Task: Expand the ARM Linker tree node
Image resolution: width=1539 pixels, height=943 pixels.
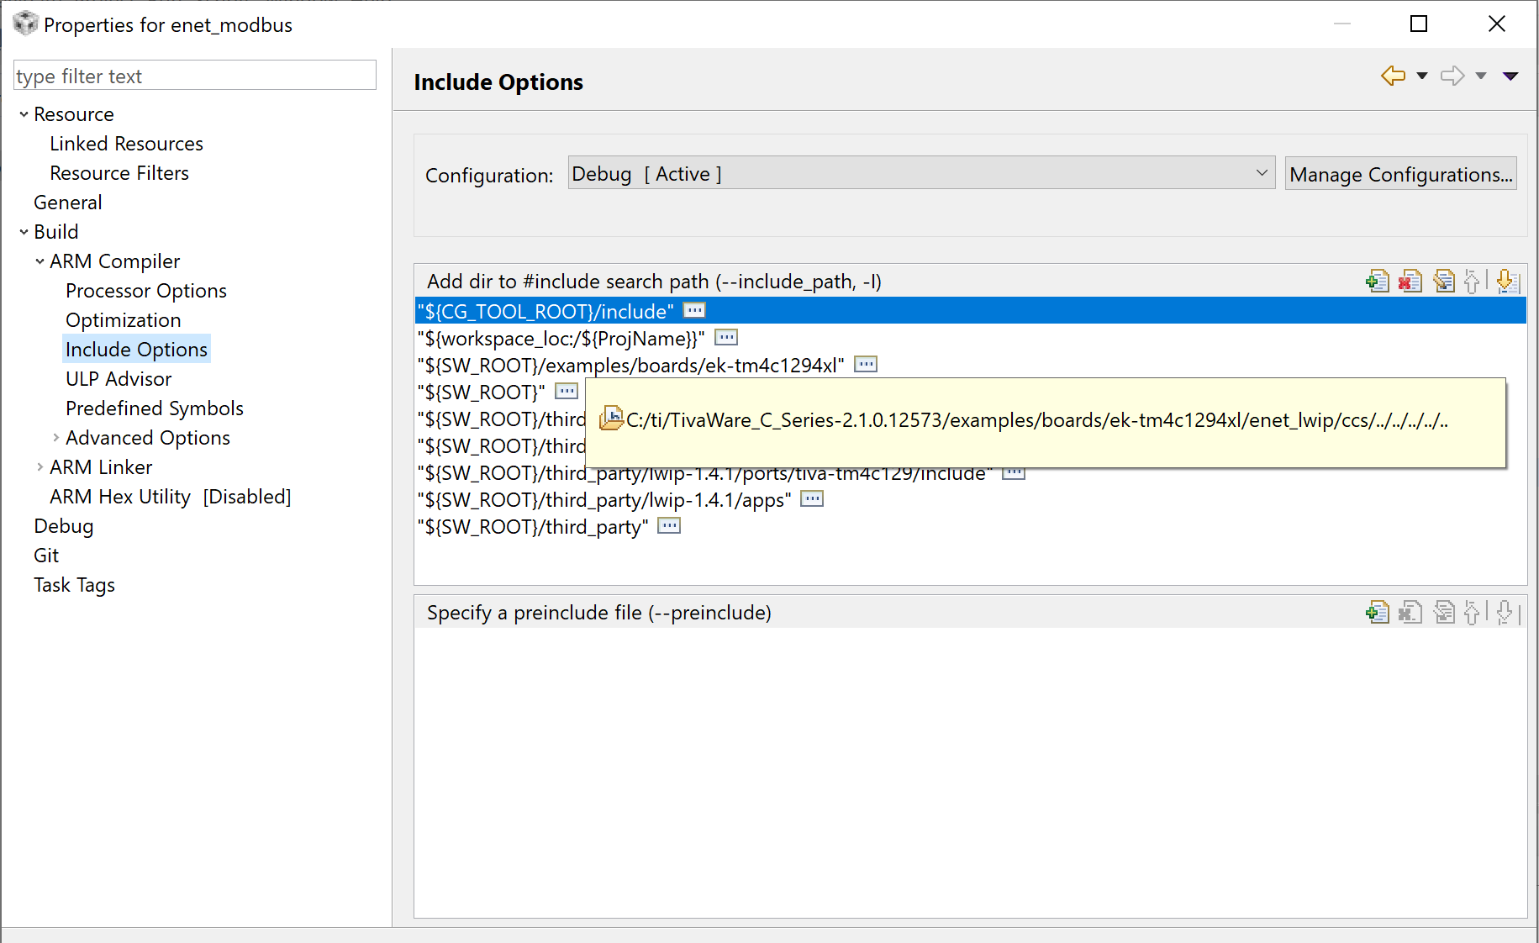Action: [x=40, y=467]
